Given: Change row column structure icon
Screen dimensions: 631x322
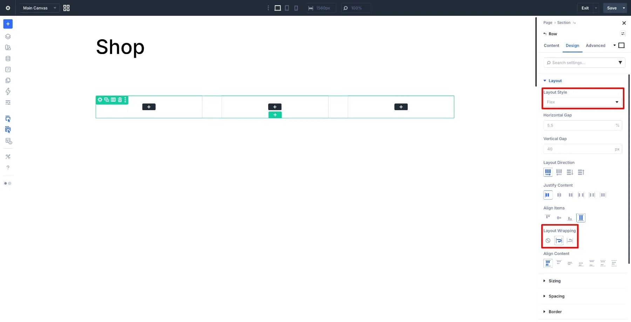Looking at the screenshot, I should 113,100.
